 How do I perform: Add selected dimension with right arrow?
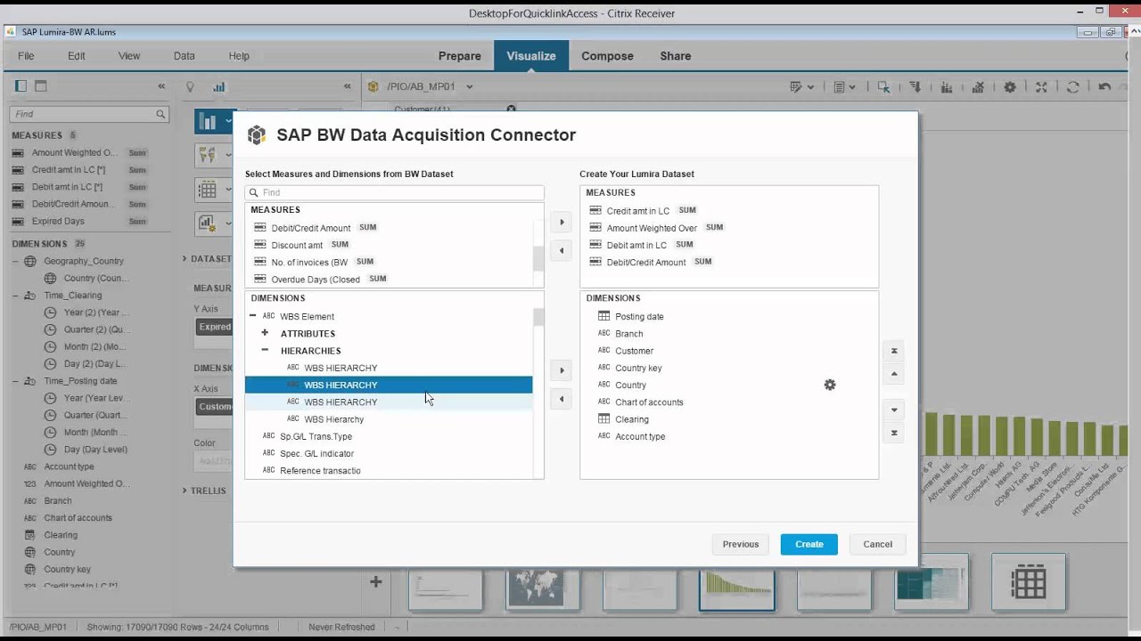click(561, 370)
